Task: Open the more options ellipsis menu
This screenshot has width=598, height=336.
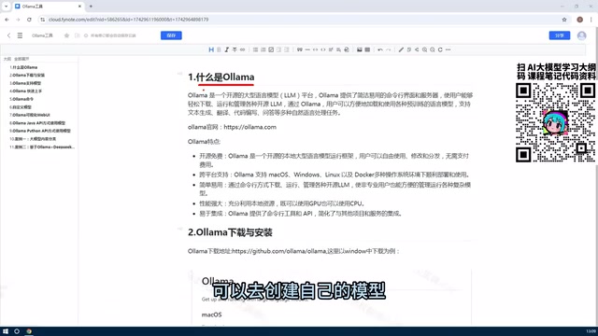Action: [448, 49]
